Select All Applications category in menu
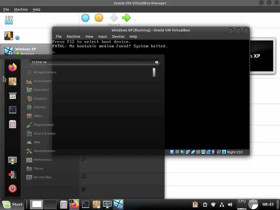The height and width of the screenshot is (210, 280). (x=42, y=72)
